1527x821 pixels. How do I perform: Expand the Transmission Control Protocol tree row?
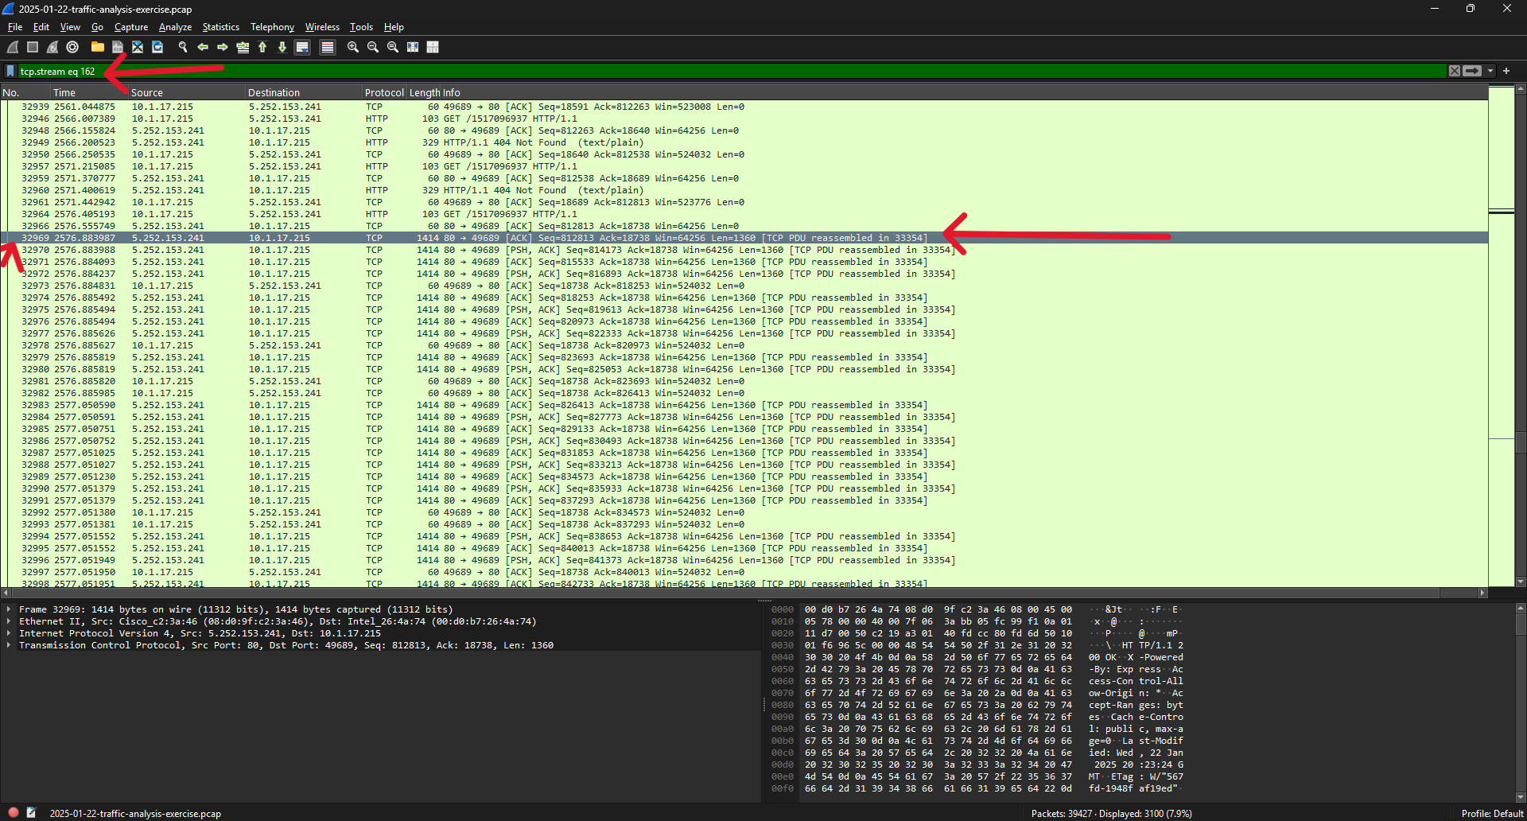9,645
